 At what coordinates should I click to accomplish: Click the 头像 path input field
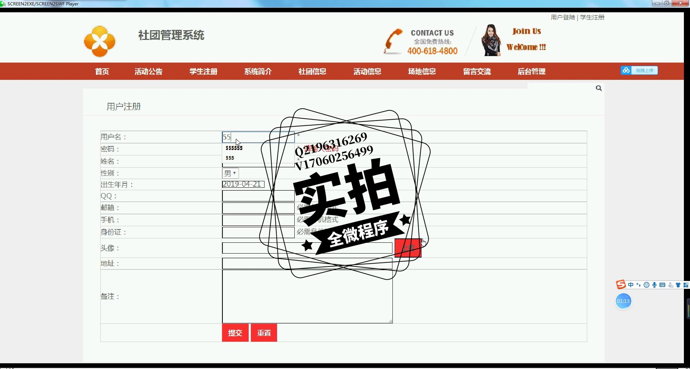307,248
